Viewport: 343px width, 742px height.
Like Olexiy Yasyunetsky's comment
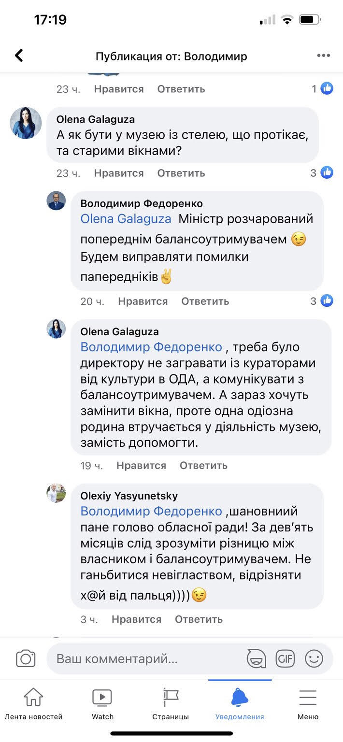pyautogui.click(x=136, y=619)
